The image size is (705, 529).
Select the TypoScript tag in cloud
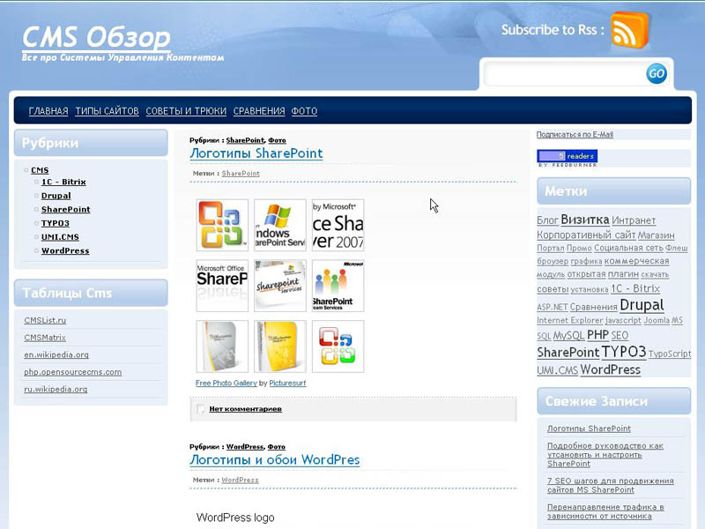(670, 354)
